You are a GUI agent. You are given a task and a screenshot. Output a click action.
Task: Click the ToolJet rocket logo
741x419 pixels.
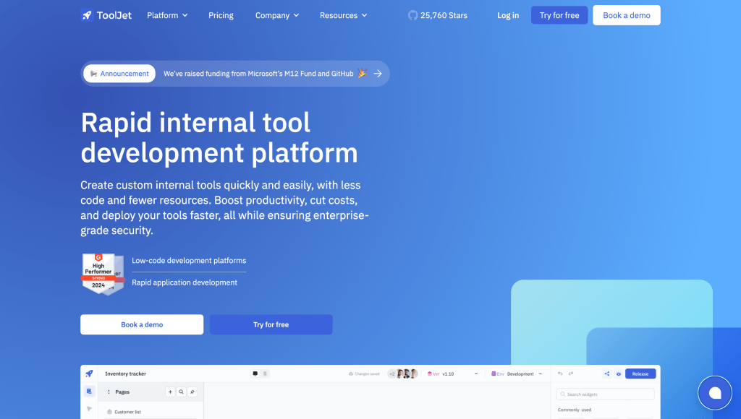coord(88,15)
